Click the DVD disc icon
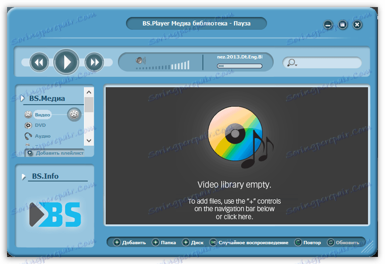Image resolution: width=385 pixels, height=264 pixels. coord(28,125)
